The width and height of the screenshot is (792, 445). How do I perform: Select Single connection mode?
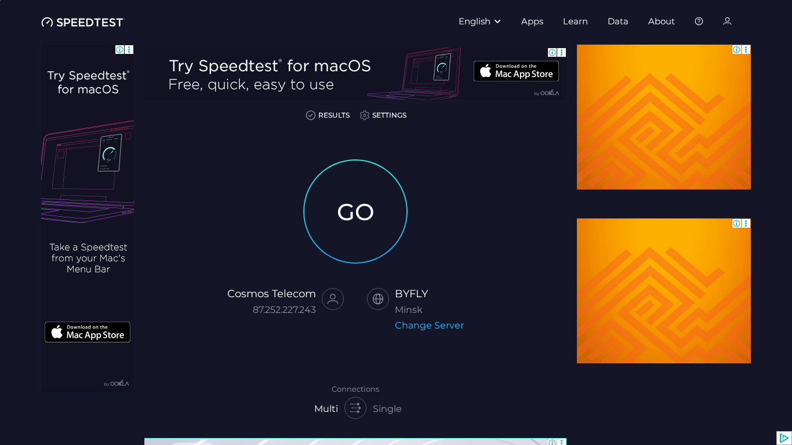tap(387, 409)
